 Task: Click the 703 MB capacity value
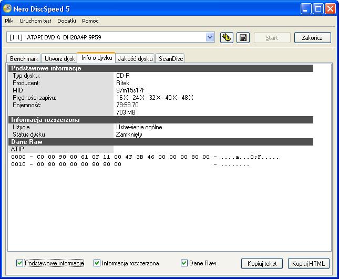126,112
